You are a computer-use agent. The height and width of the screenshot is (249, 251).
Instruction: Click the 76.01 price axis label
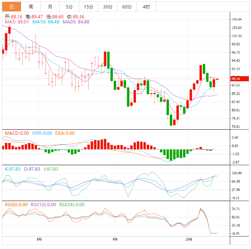236,127
